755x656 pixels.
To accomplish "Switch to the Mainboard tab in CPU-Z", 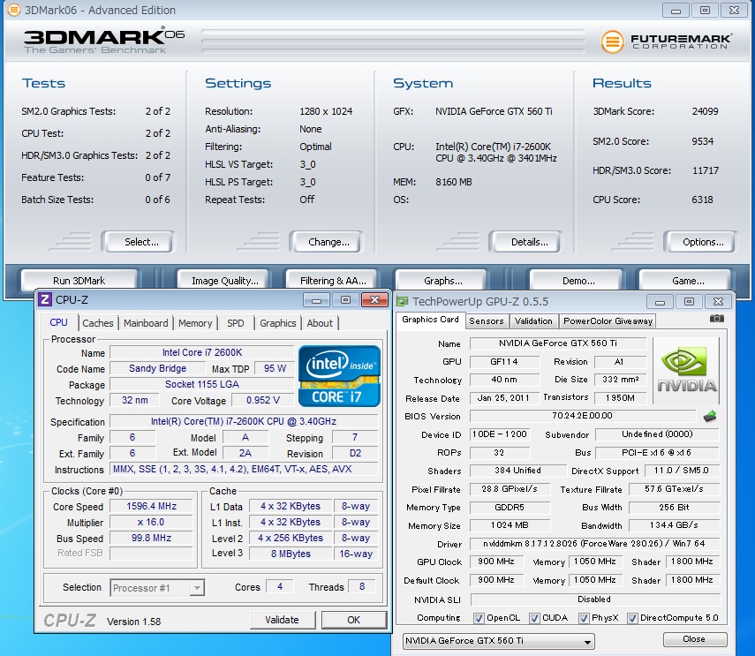I will pos(146,323).
